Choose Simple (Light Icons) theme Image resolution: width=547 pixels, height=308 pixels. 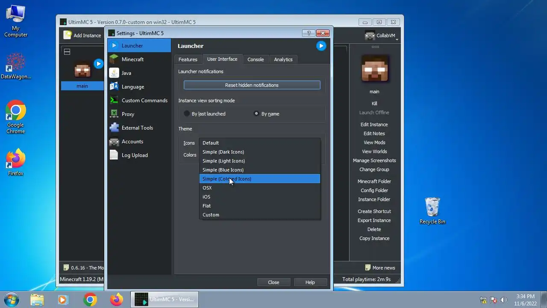click(x=260, y=161)
